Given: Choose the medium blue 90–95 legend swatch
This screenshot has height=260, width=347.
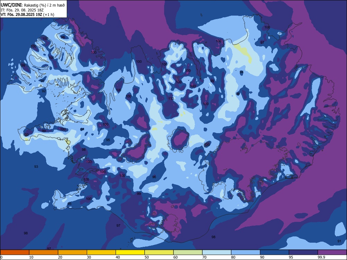Looking at the screenshot, I should [274, 252].
